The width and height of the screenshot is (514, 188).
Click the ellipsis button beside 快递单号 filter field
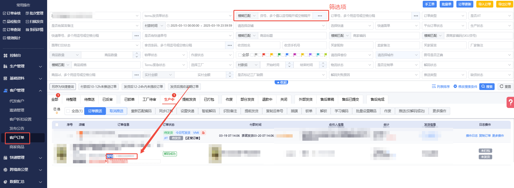click(x=137, y=35)
